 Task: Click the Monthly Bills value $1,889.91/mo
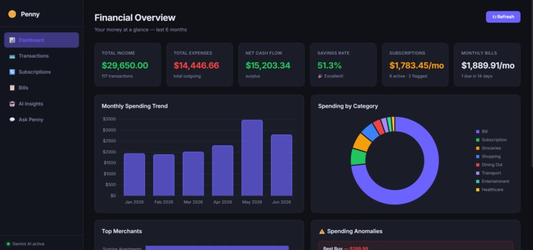click(x=488, y=65)
